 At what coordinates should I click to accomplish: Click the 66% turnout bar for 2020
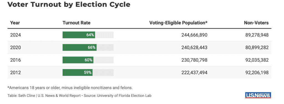click(x=80, y=48)
